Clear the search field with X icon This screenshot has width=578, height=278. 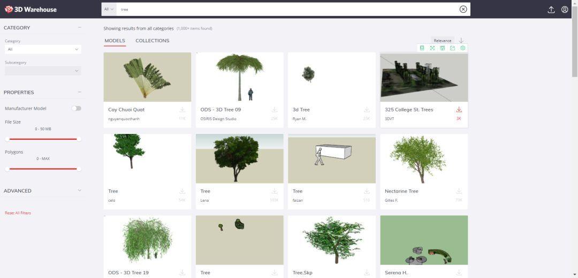[463, 9]
